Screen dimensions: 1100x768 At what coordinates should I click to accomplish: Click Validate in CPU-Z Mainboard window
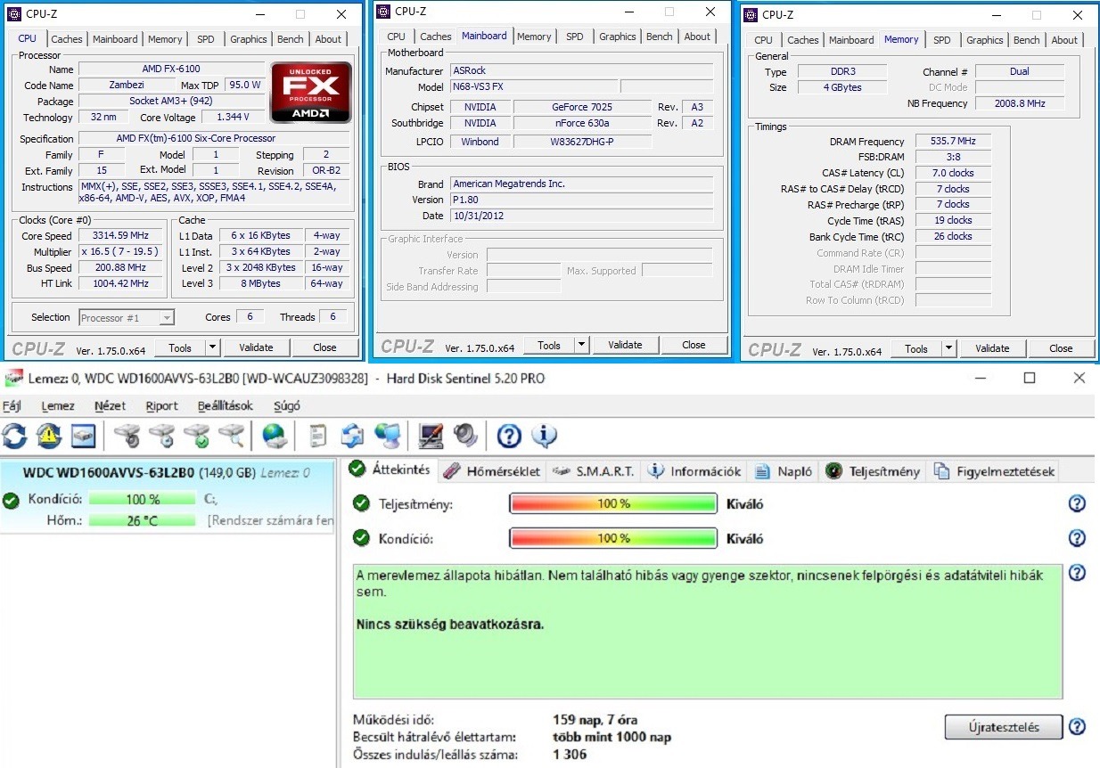625,345
